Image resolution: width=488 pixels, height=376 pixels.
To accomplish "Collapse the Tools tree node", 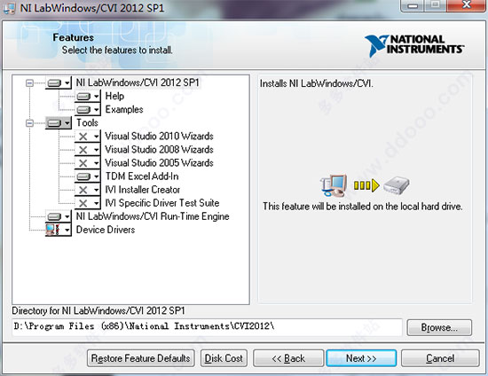I will 30,123.
